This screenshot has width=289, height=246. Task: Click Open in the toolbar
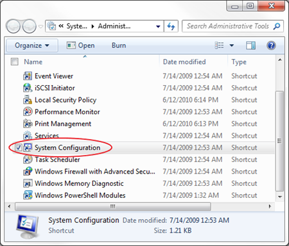(x=80, y=45)
